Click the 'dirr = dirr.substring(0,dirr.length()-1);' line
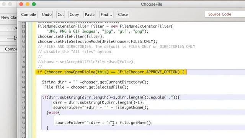This screenshot has width=245, height=138. 98,102
